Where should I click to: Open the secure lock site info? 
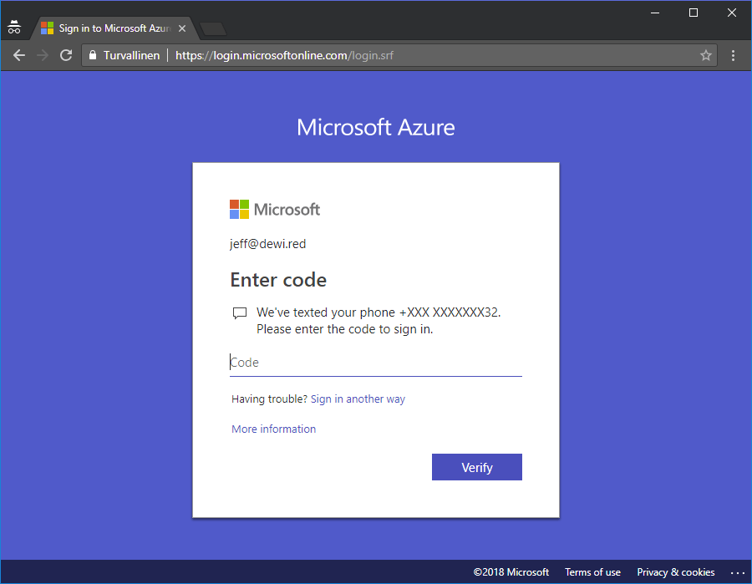pyautogui.click(x=94, y=55)
